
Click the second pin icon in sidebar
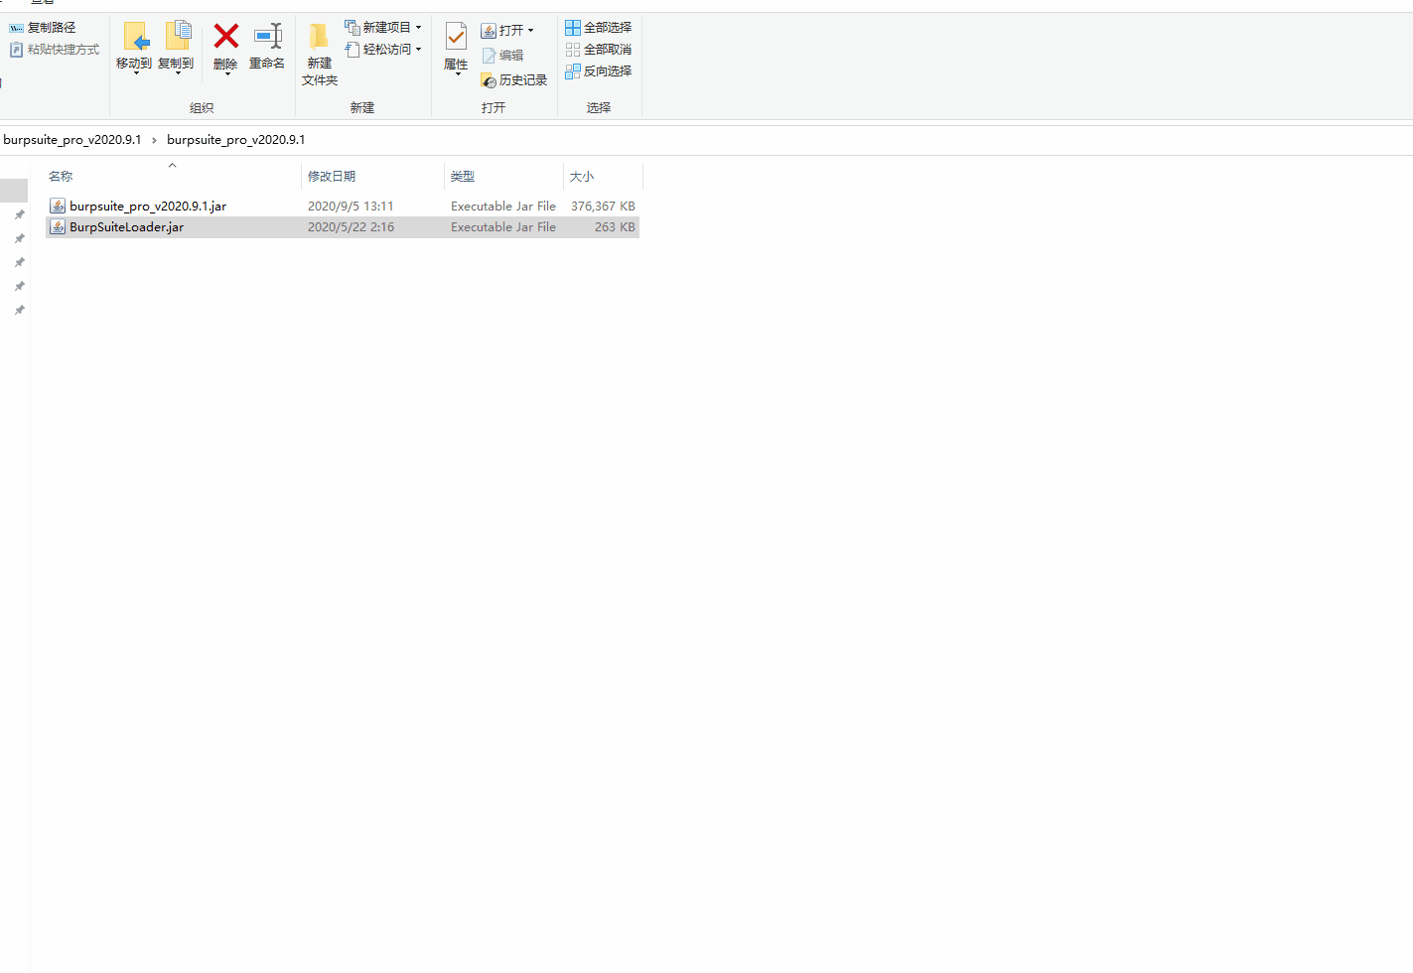pos(19,238)
